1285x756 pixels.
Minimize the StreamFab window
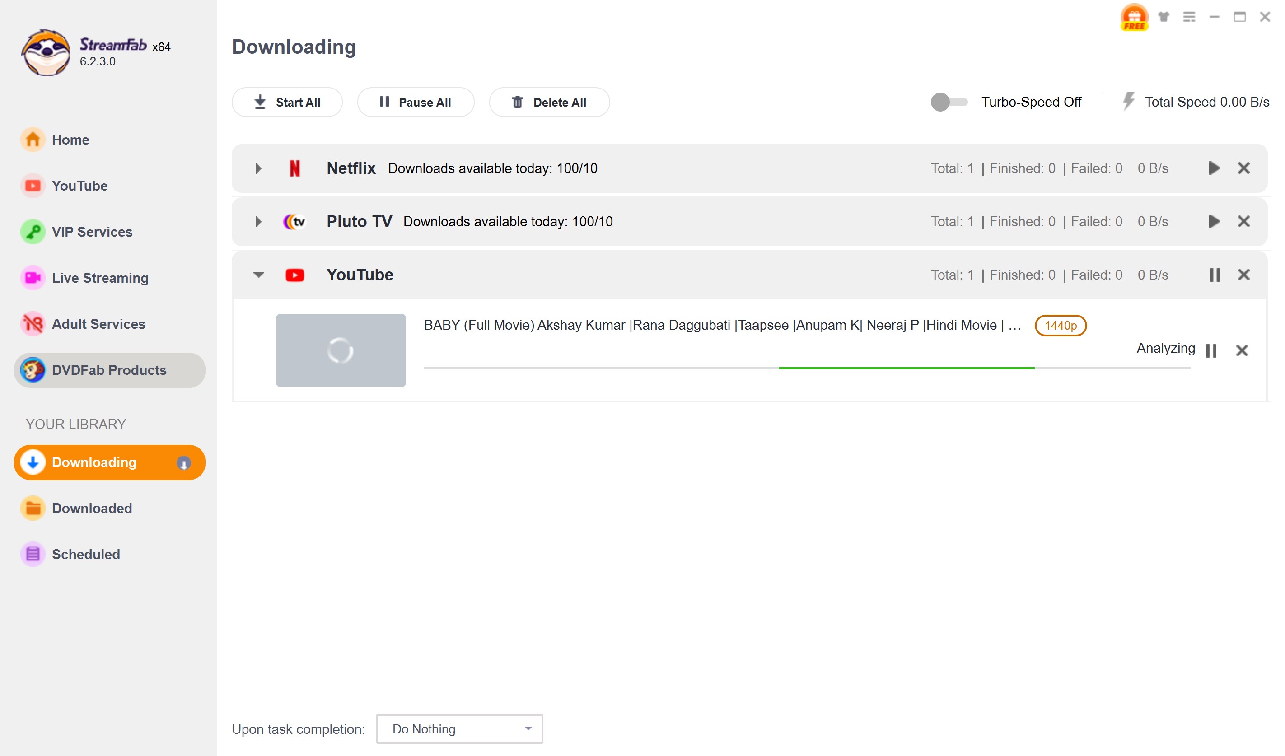1215,17
